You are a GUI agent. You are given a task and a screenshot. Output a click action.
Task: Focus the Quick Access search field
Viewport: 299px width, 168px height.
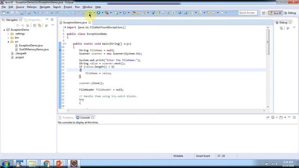[x=248, y=13]
